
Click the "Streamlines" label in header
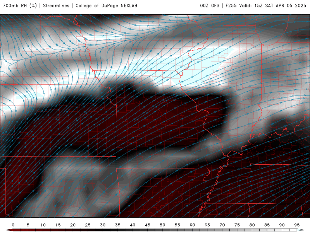56,6
